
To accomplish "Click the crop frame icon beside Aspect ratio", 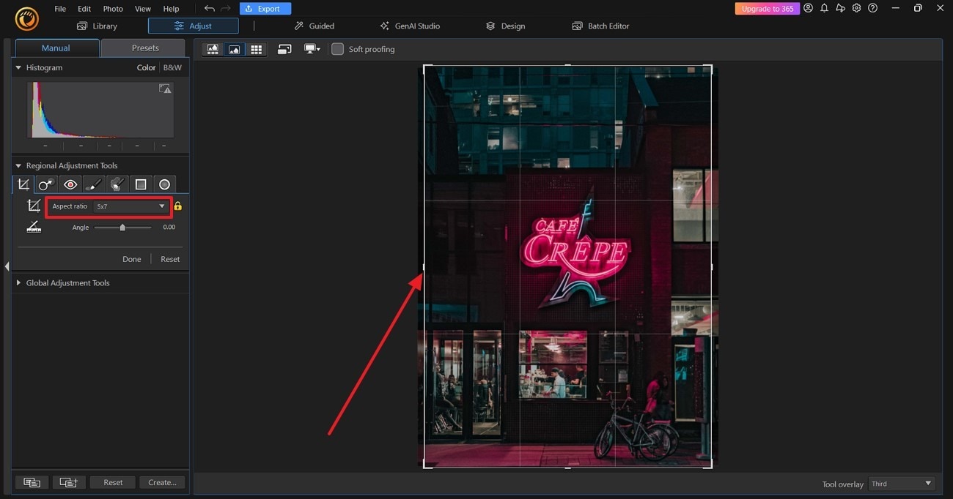I will 34,206.
